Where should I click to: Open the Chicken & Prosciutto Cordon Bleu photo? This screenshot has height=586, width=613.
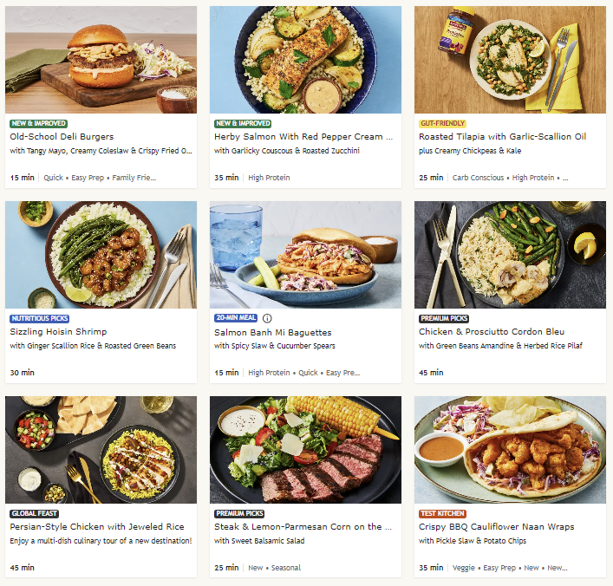[x=510, y=255]
